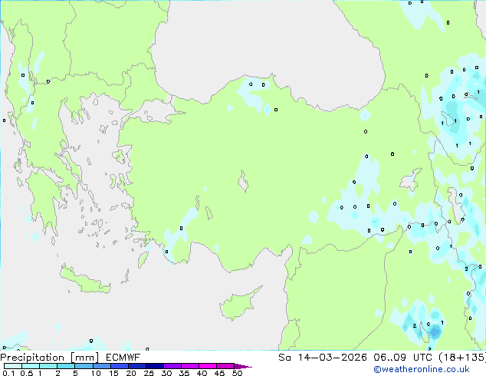This screenshot has width=486, height=376.
Task: Click the '0.1' legend scale value
Action: (8, 373)
